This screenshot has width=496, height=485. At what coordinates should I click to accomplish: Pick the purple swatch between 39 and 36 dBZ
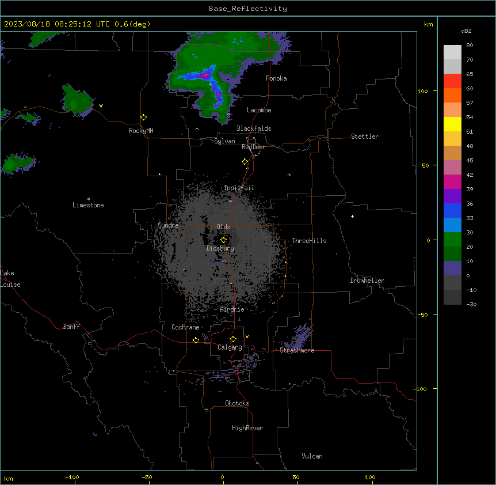point(452,196)
